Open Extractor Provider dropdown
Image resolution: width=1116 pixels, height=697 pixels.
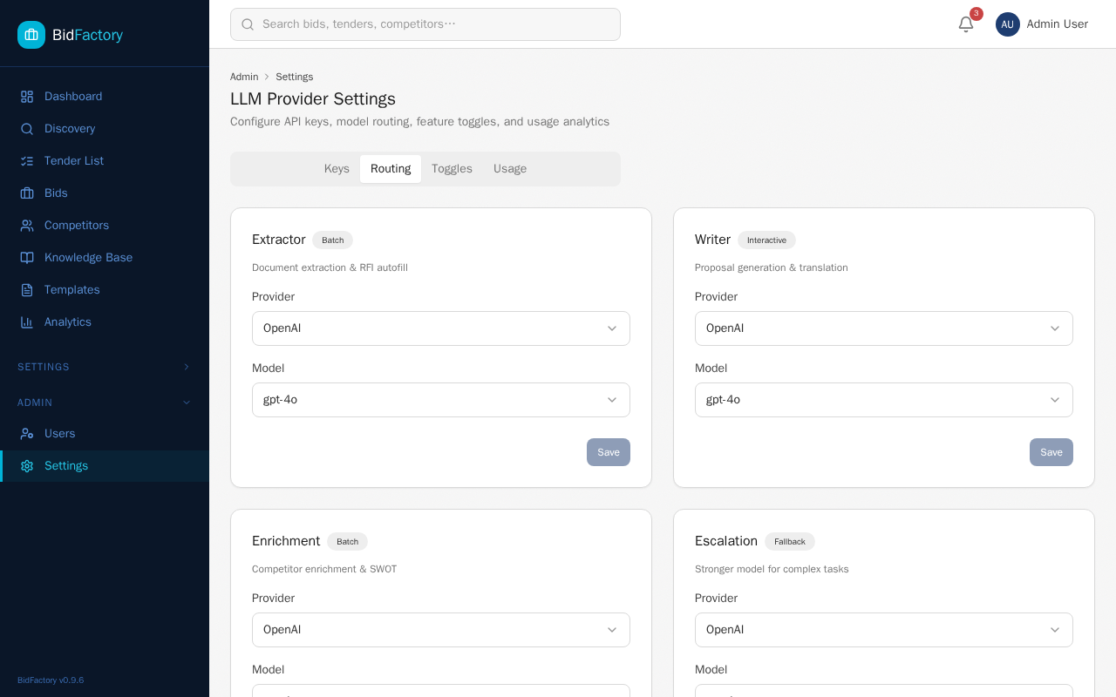441,328
